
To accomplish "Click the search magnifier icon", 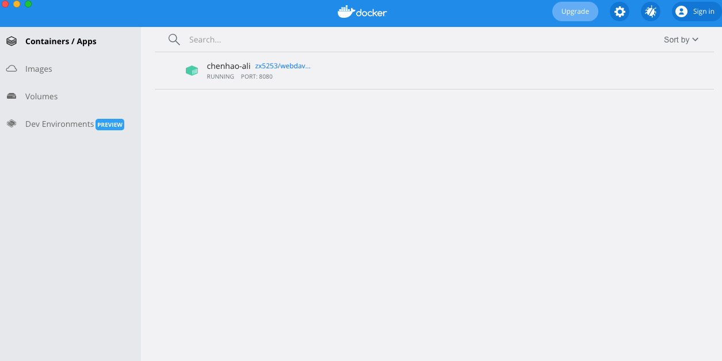I will coord(174,40).
